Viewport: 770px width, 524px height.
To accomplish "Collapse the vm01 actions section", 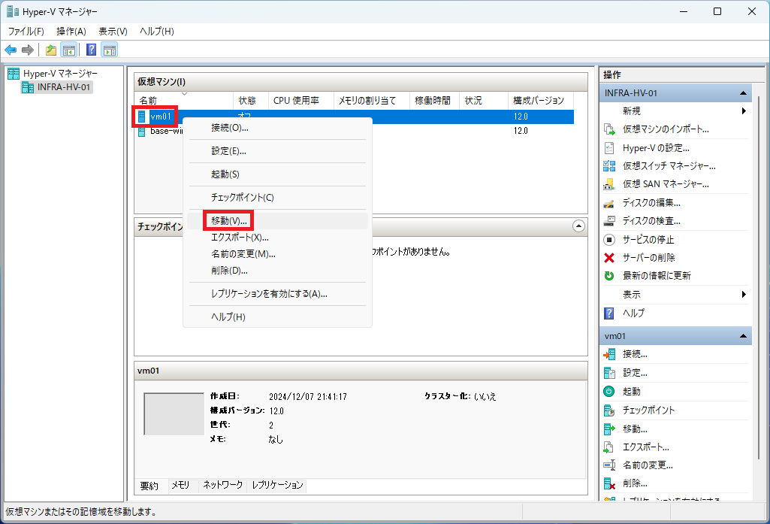I will click(x=743, y=336).
